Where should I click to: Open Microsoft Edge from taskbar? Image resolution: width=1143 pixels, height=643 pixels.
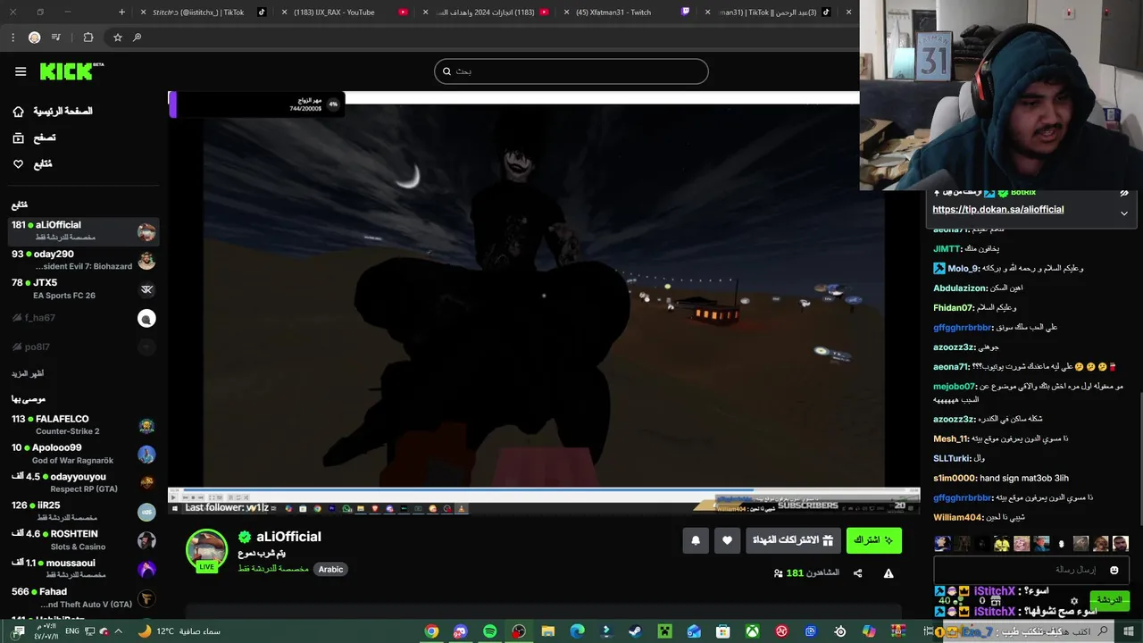point(577,631)
